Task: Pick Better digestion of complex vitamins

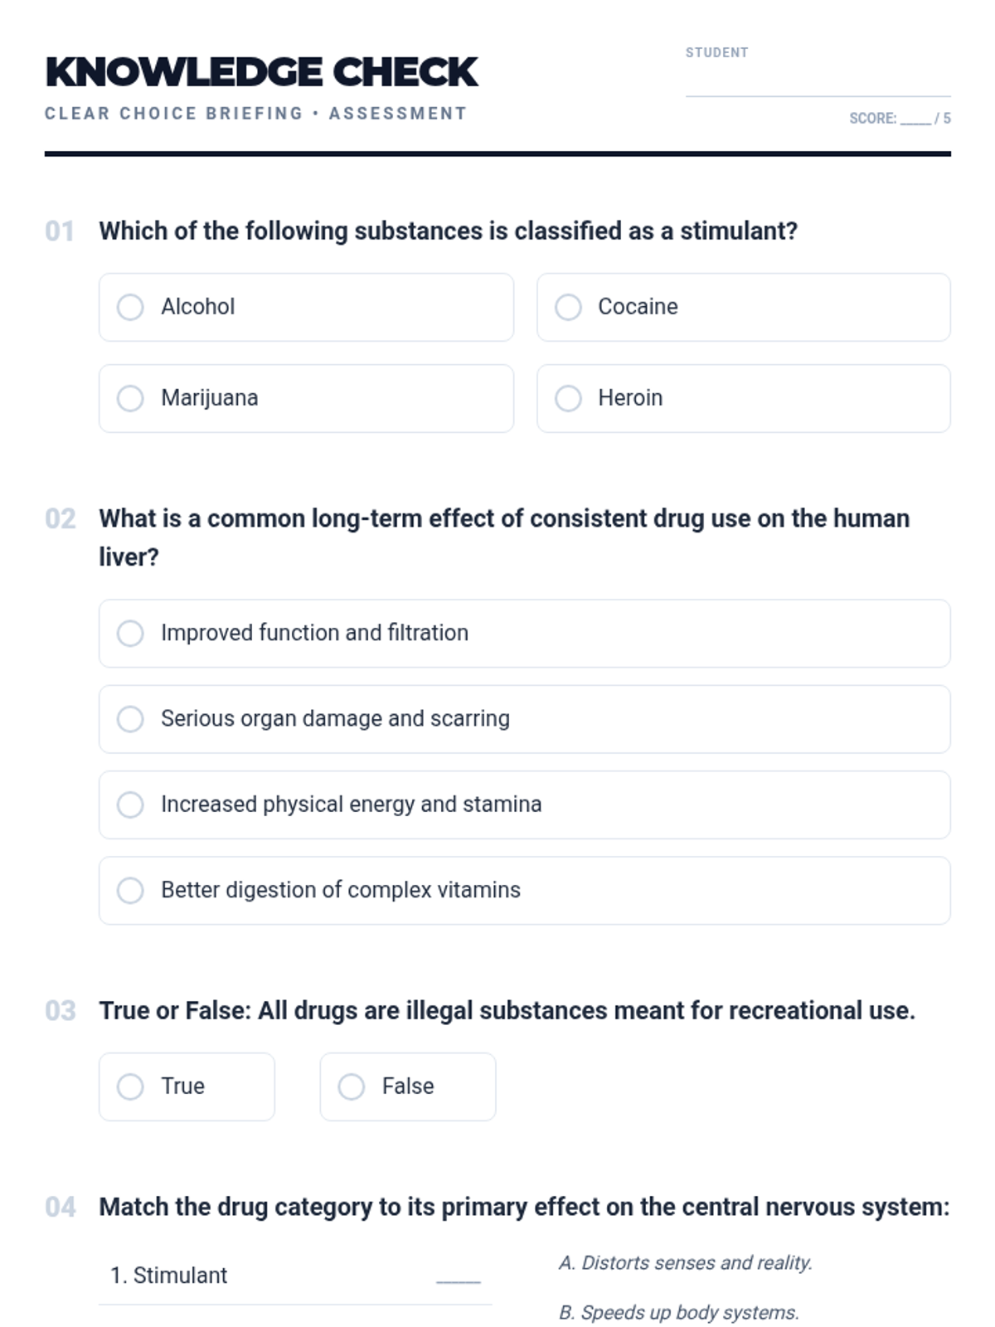Action: pos(130,891)
